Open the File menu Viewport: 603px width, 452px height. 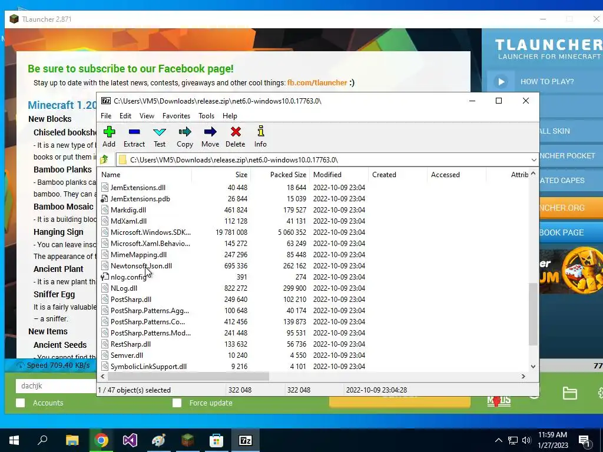pos(106,116)
